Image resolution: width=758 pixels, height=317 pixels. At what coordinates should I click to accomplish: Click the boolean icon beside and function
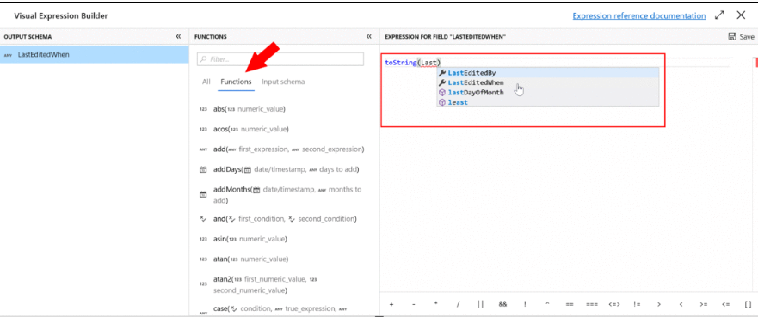click(x=203, y=218)
